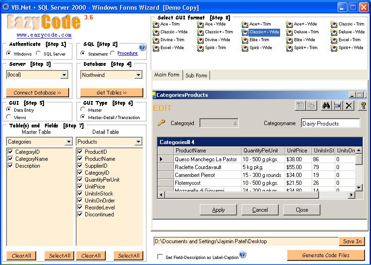Screen dimensions: 371x265
Task: Click the Get Tables button
Action: click(112, 93)
